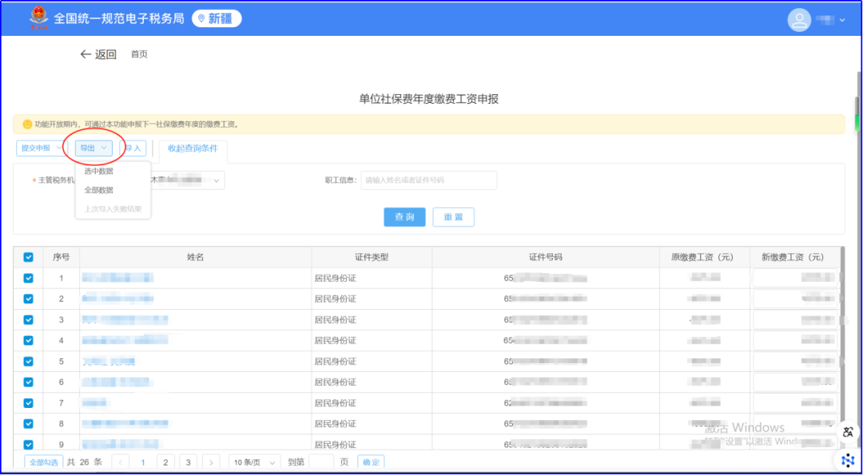Click 新缴费工资 input in row 1

[795, 278]
